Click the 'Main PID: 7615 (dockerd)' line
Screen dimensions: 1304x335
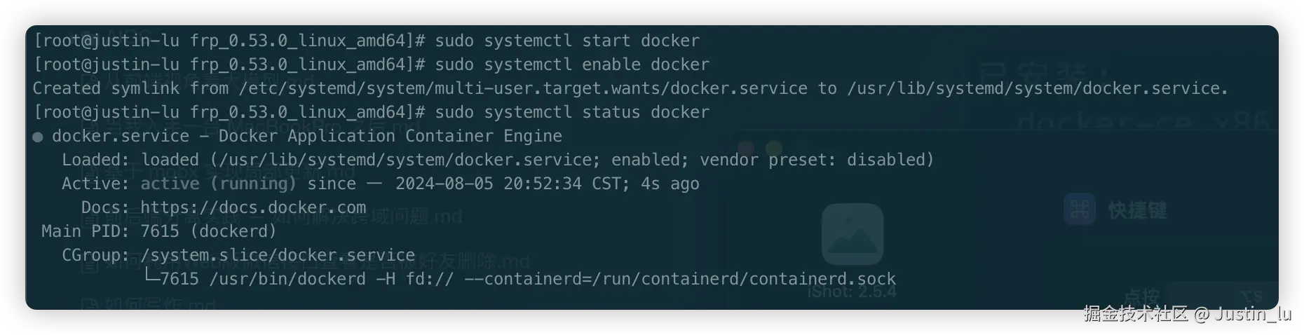[159, 231]
